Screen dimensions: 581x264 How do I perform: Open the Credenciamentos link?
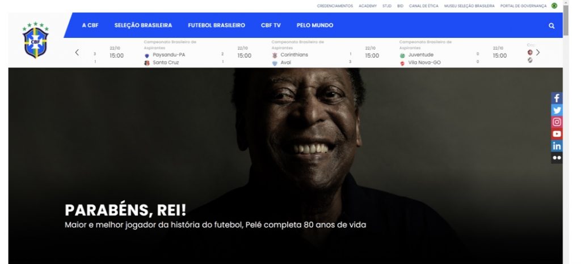point(335,6)
